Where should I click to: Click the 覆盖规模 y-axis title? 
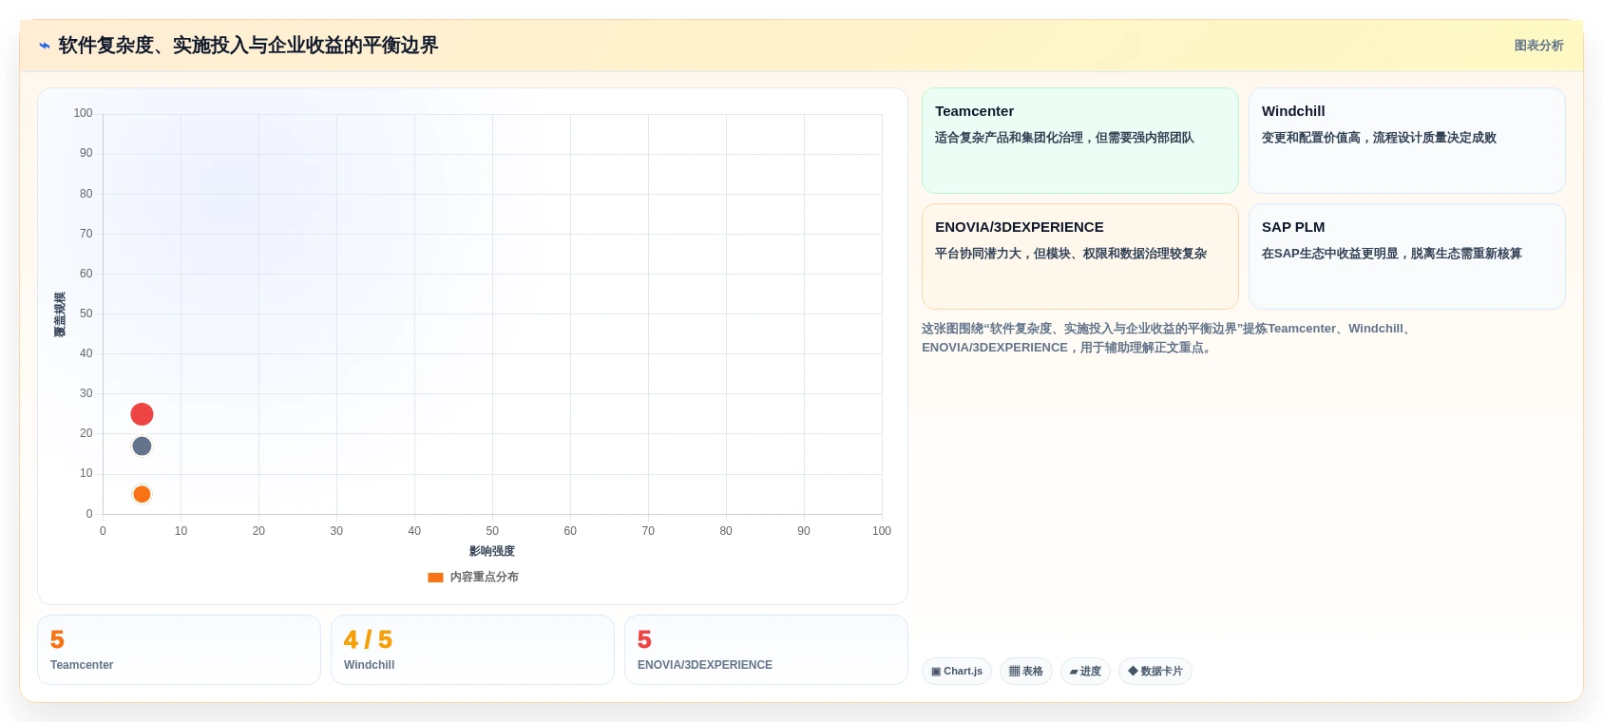point(60,314)
